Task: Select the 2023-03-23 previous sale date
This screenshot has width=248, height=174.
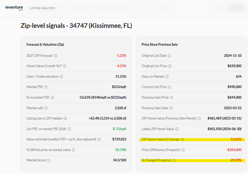Action: click(x=233, y=108)
